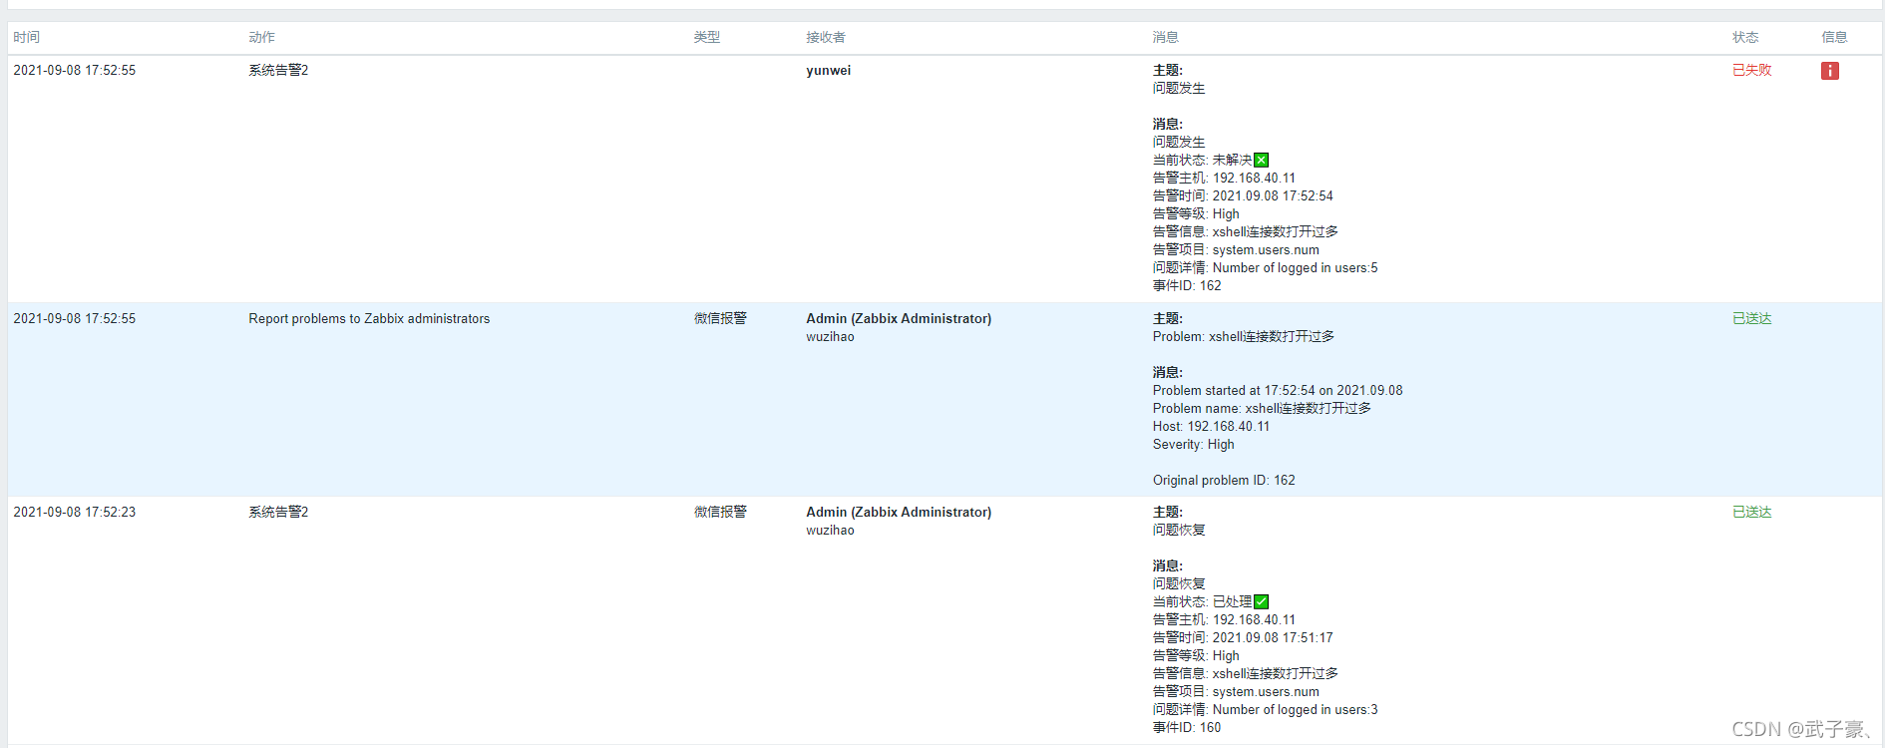
Task: Click subject text 问题恢复 under 主题 in the last row
Action: tap(1179, 530)
